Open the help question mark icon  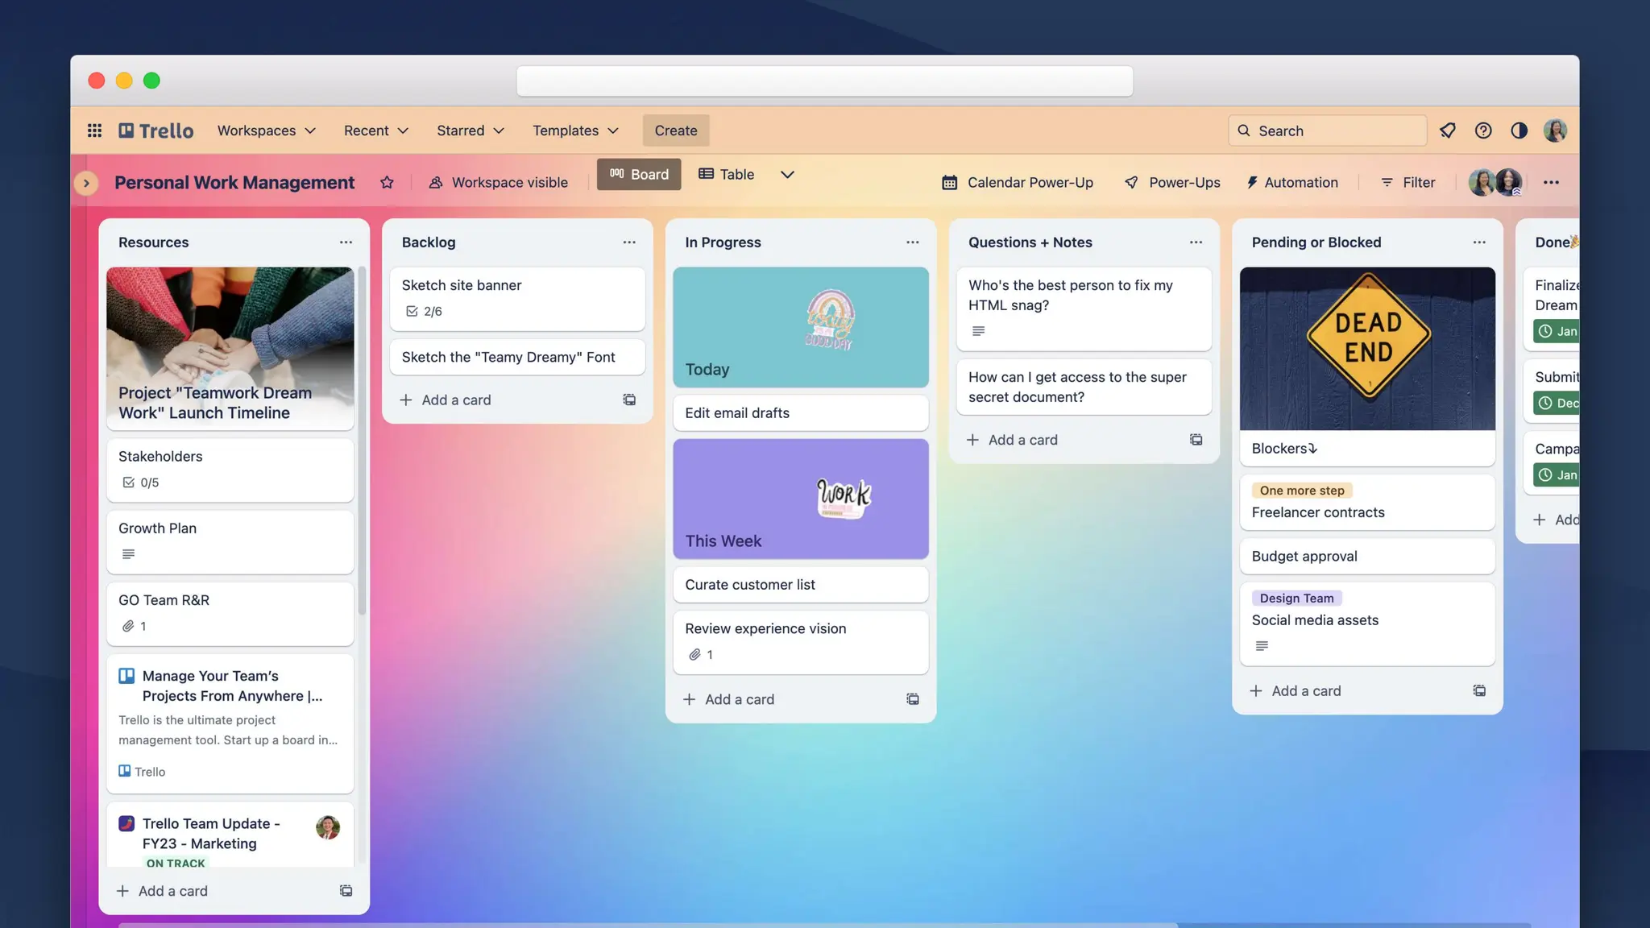(x=1483, y=130)
